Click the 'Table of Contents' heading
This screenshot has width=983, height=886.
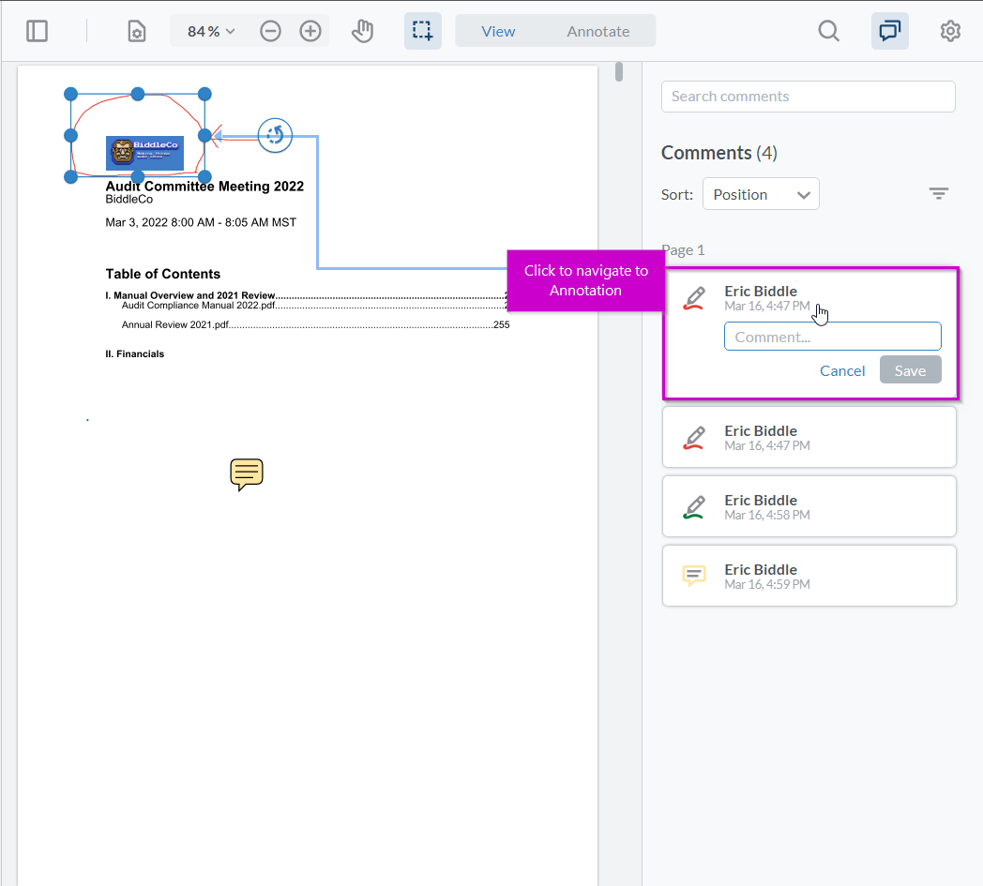163,274
